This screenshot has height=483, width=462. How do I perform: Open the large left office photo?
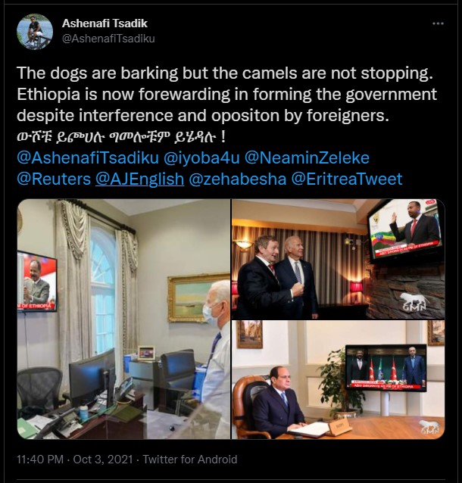pyautogui.click(x=123, y=319)
